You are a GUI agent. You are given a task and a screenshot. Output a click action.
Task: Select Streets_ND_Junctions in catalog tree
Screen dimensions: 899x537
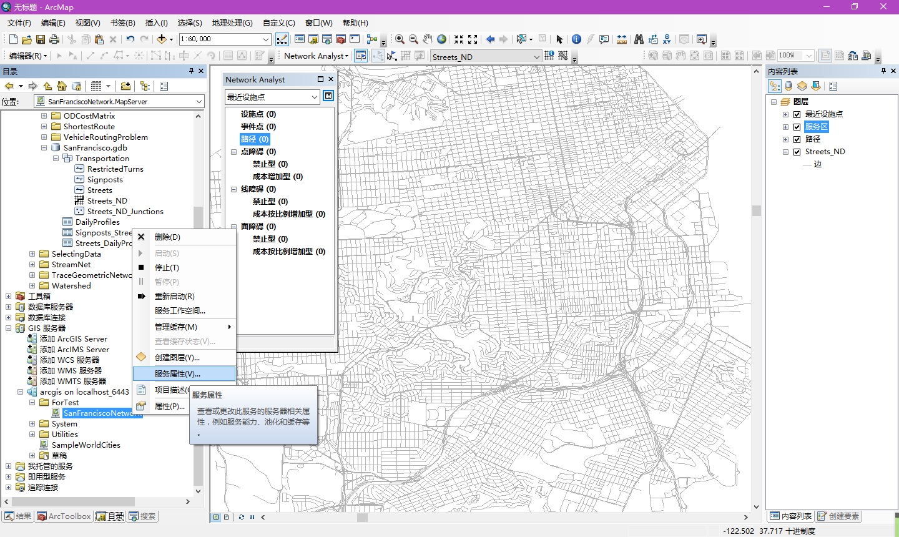tap(125, 212)
